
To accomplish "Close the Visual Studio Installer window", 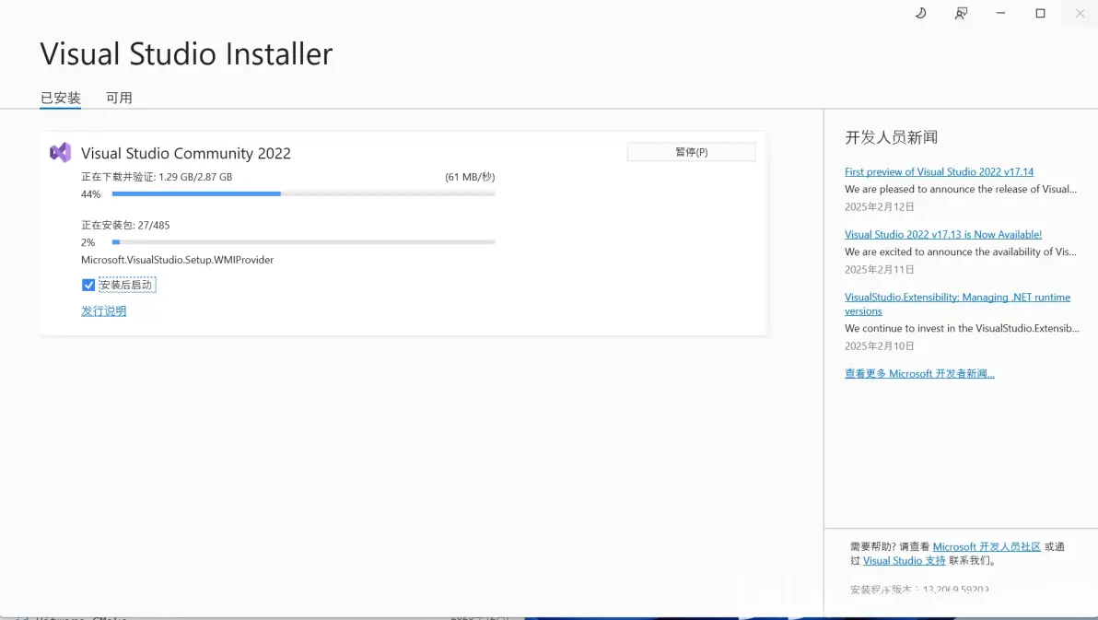I will (x=1080, y=13).
